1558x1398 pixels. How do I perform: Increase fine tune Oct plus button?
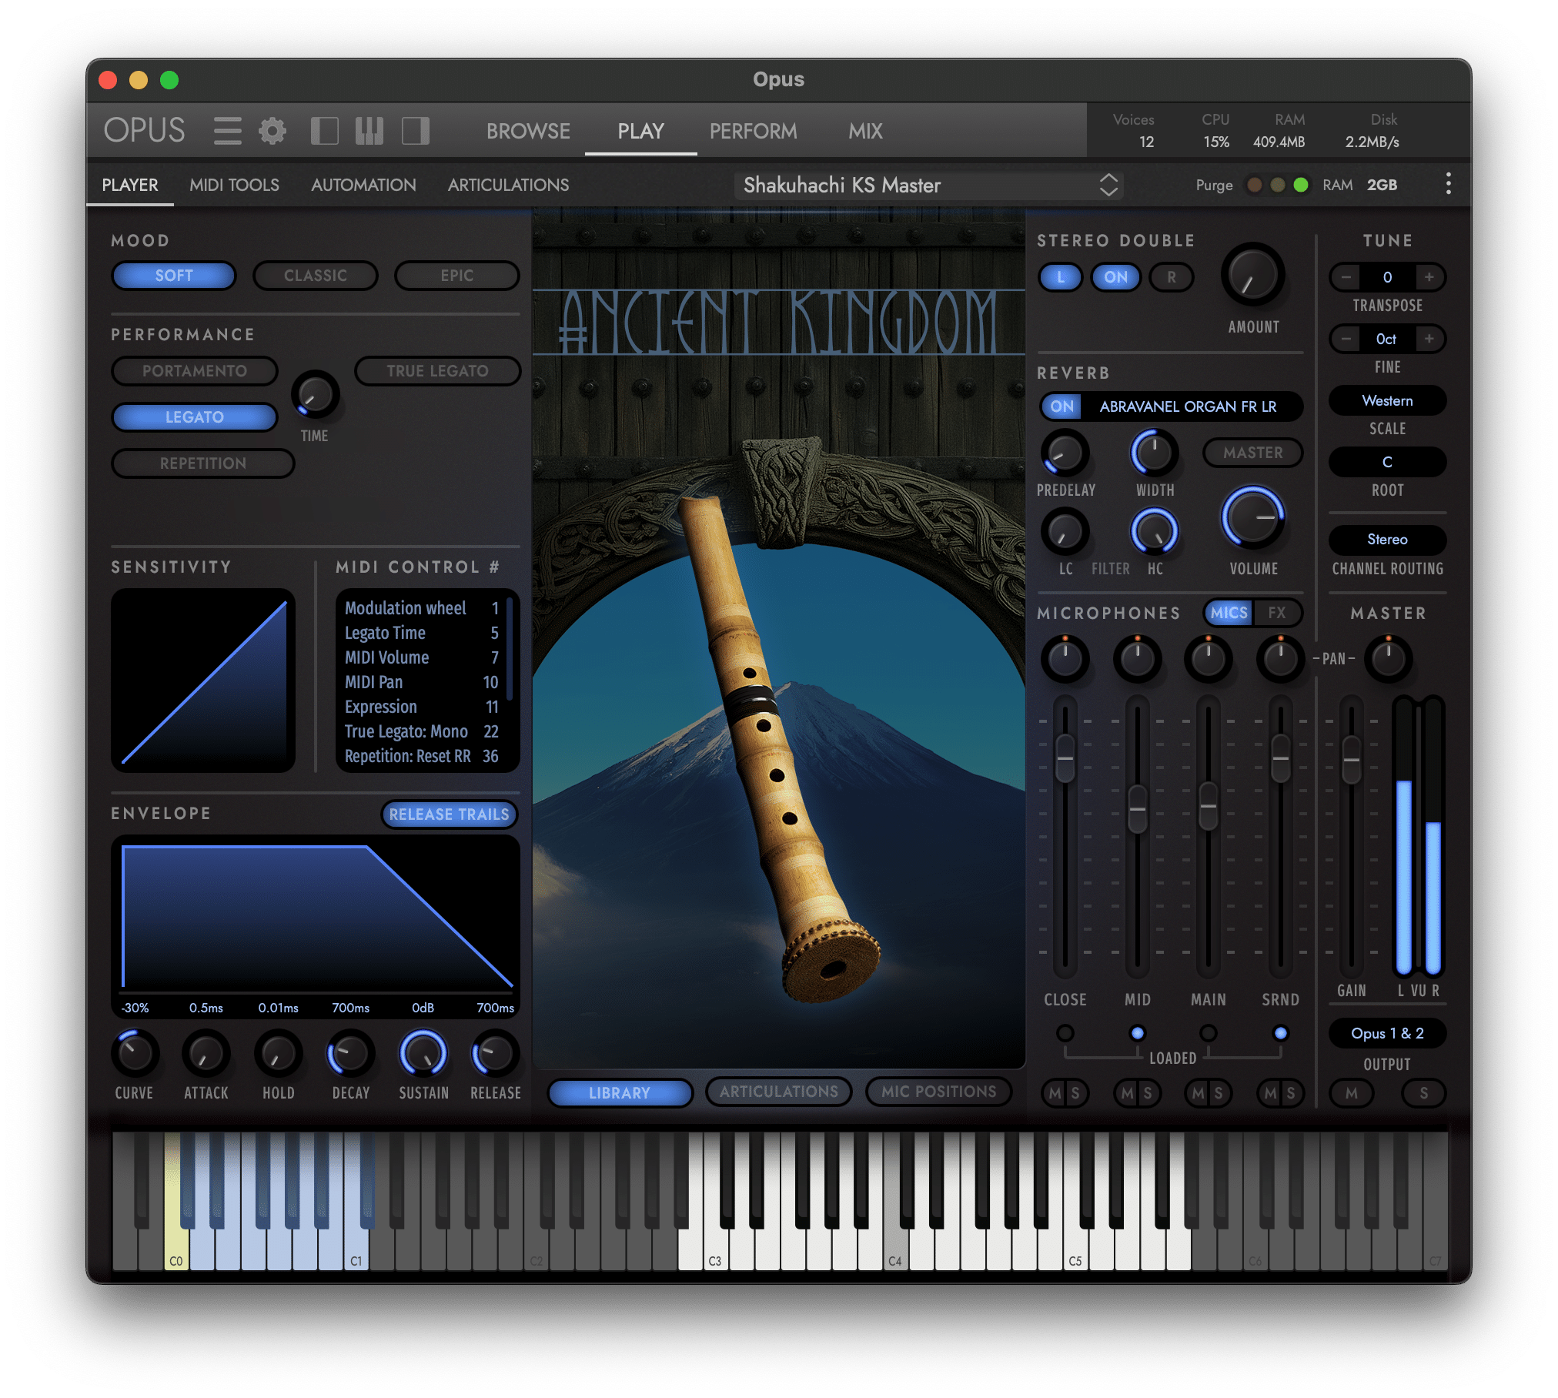1429,339
